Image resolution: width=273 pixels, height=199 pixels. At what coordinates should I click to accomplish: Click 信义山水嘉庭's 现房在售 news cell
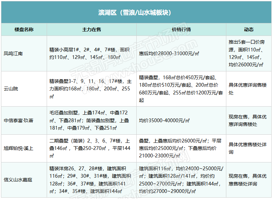click(249, 180)
